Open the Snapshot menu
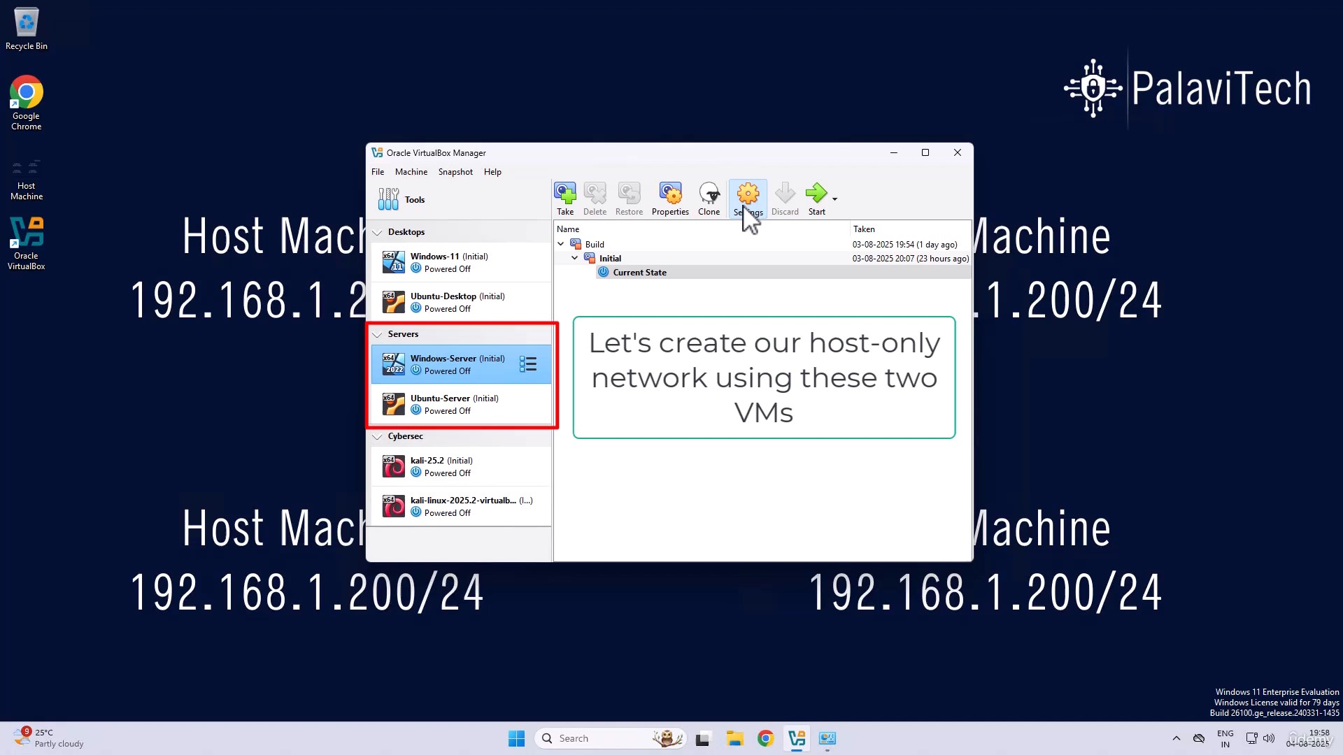 pos(455,172)
